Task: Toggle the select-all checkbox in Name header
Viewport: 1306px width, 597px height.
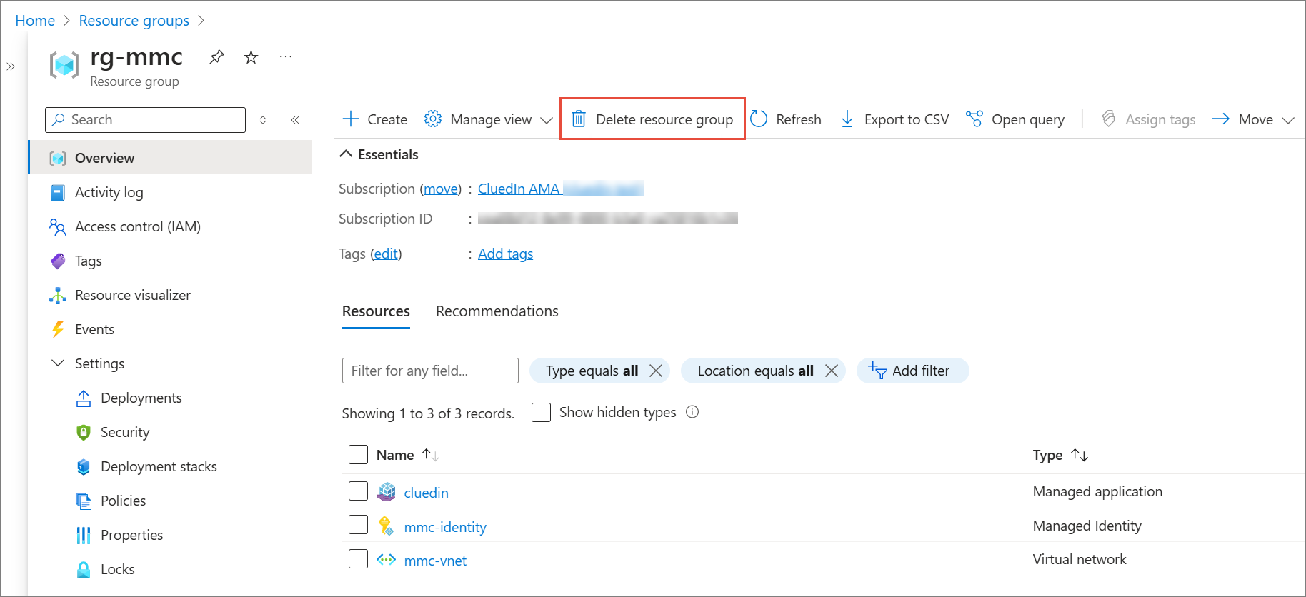Action: click(358, 455)
